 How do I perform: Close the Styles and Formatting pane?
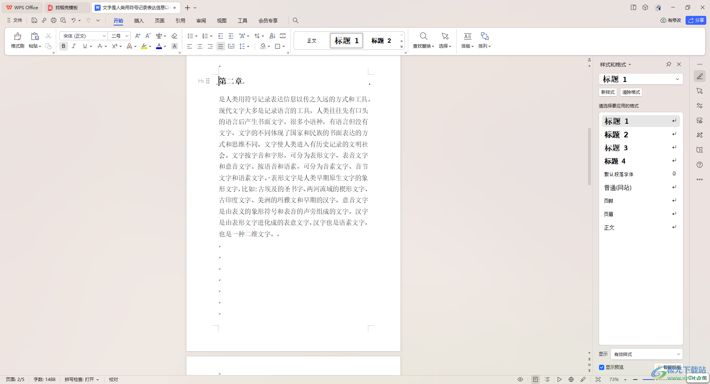click(x=679, y=64)
